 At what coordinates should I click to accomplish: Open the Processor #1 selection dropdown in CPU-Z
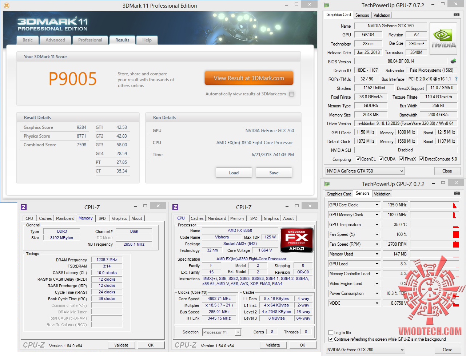tap(222, 332)
